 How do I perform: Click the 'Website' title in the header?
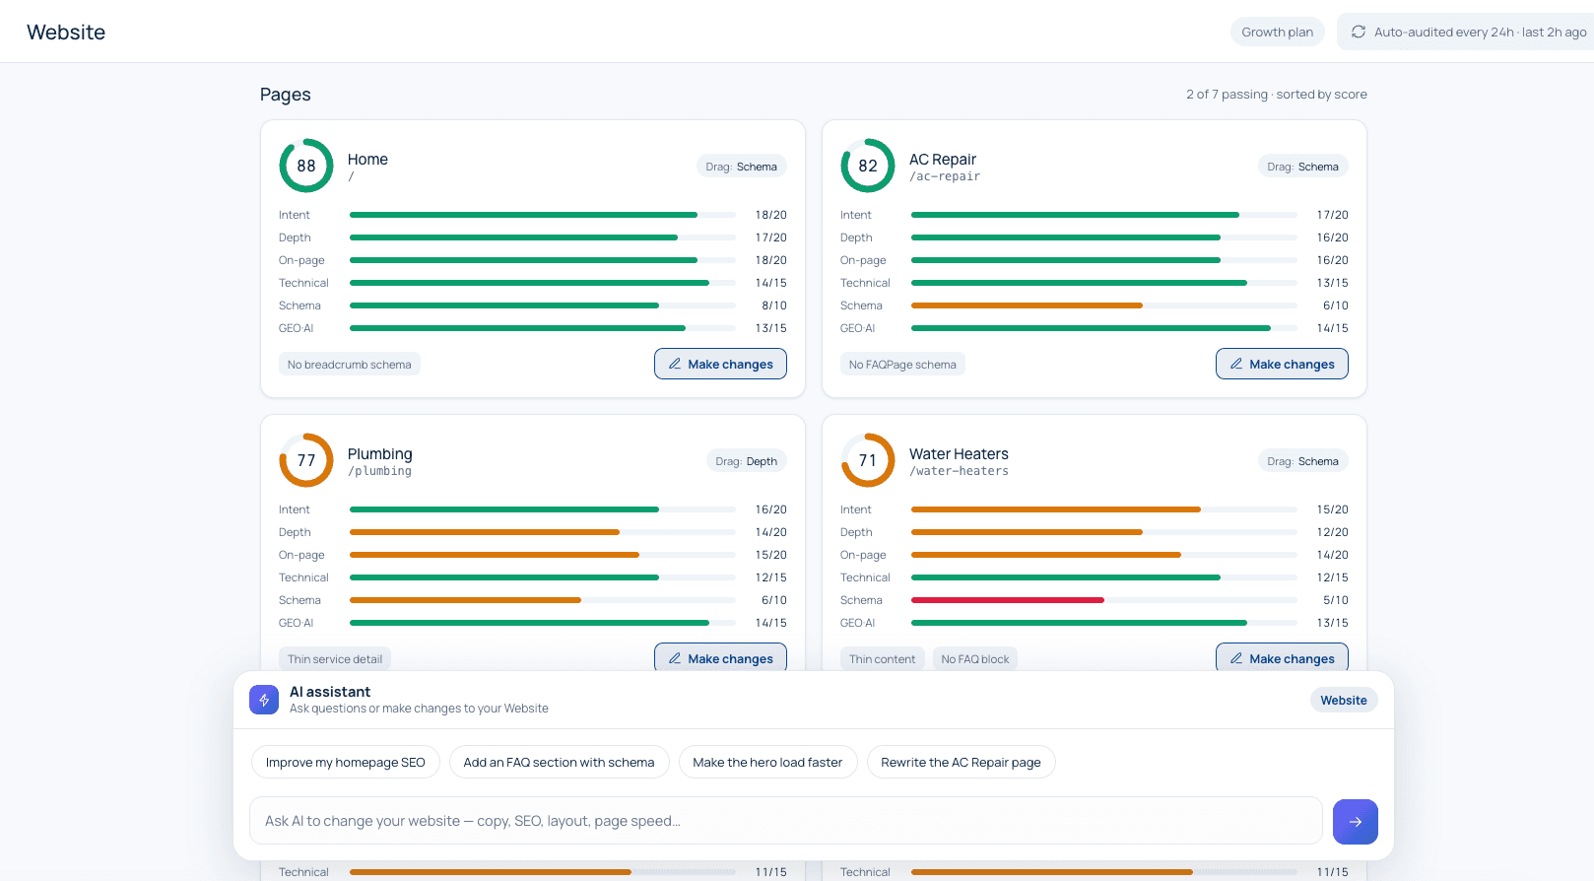point(66,32)
